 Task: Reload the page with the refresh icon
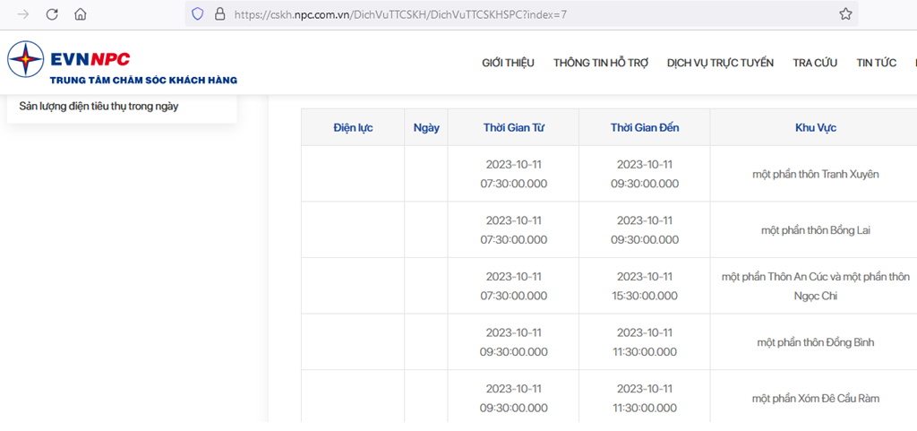pyautogui.click(x=52, y=14)
